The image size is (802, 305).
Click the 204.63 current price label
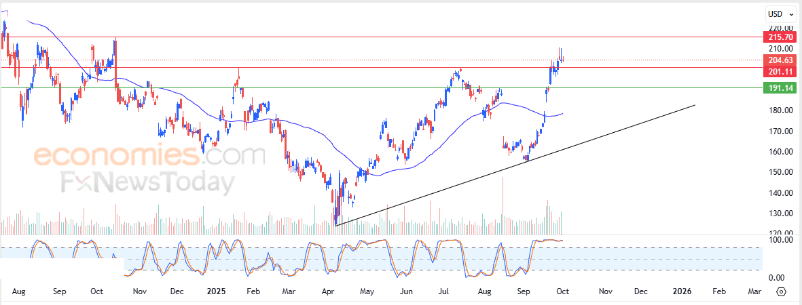pyautogui.click(x=779, y=60)
